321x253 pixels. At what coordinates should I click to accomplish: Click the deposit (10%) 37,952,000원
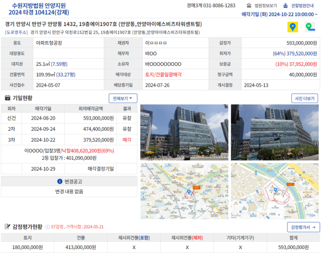296,64
